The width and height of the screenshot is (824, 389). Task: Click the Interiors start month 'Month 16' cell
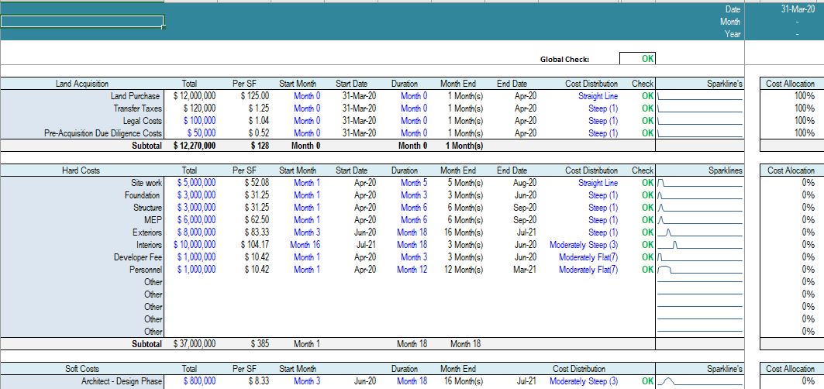pos(305,245)
